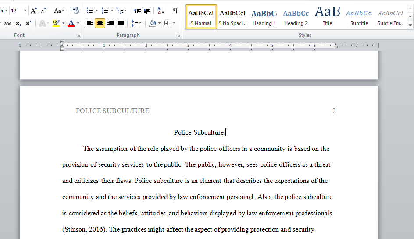Expand the full Styles gallery
This screenshot has width=414, height=239.
[x=410, y=25]
